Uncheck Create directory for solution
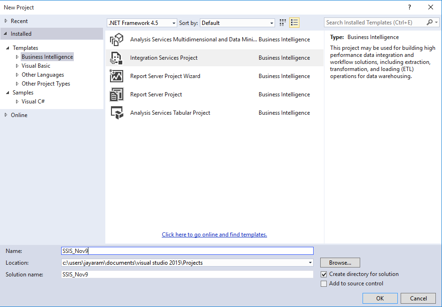442x307 pixels. pyautogui.click(x=324, y=274)
